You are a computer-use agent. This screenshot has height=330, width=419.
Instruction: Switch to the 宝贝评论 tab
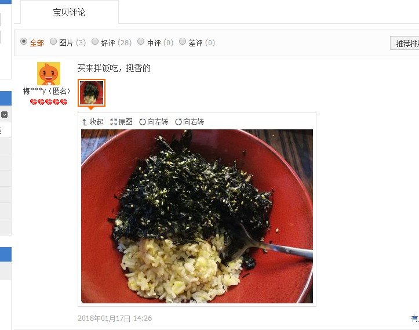click(70, 12)
